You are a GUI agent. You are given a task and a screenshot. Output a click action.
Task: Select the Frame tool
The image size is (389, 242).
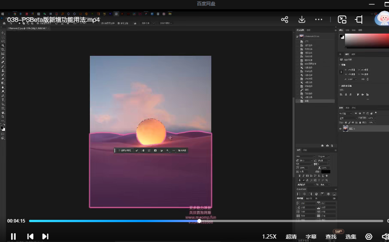pyautogui.click(x=3, y=54)
